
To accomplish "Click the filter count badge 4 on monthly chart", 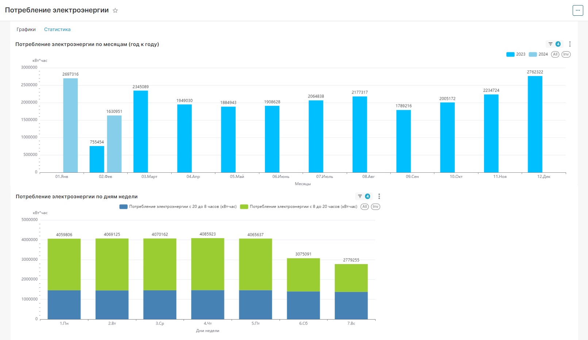I will (x=558, y=44).
